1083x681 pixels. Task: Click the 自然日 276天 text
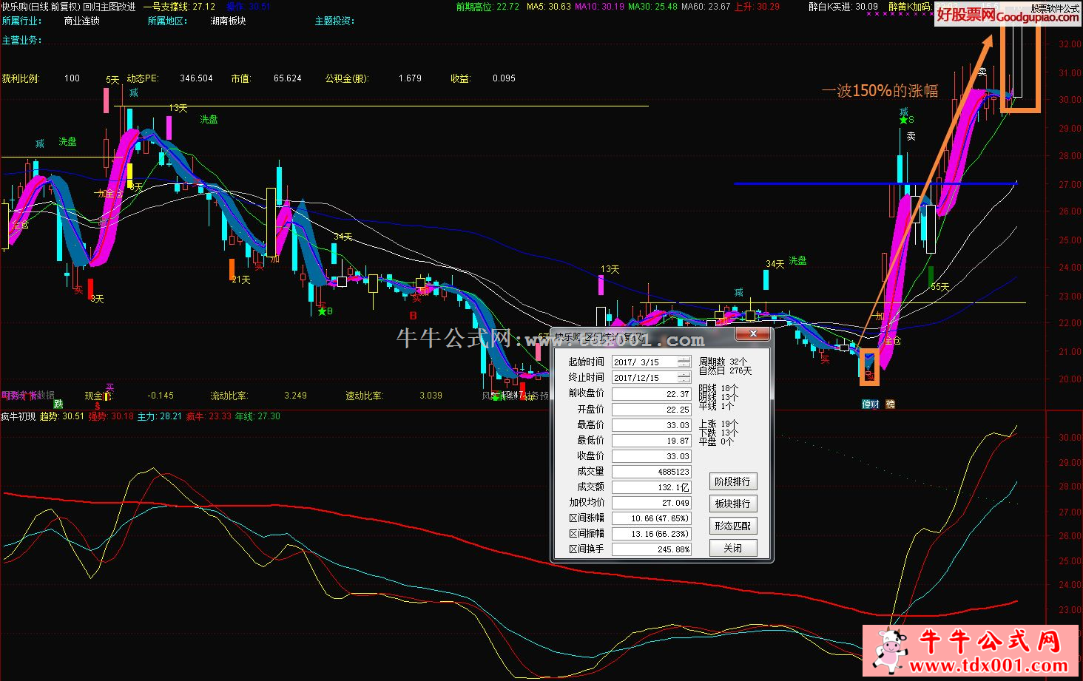(x=725, y=371)
